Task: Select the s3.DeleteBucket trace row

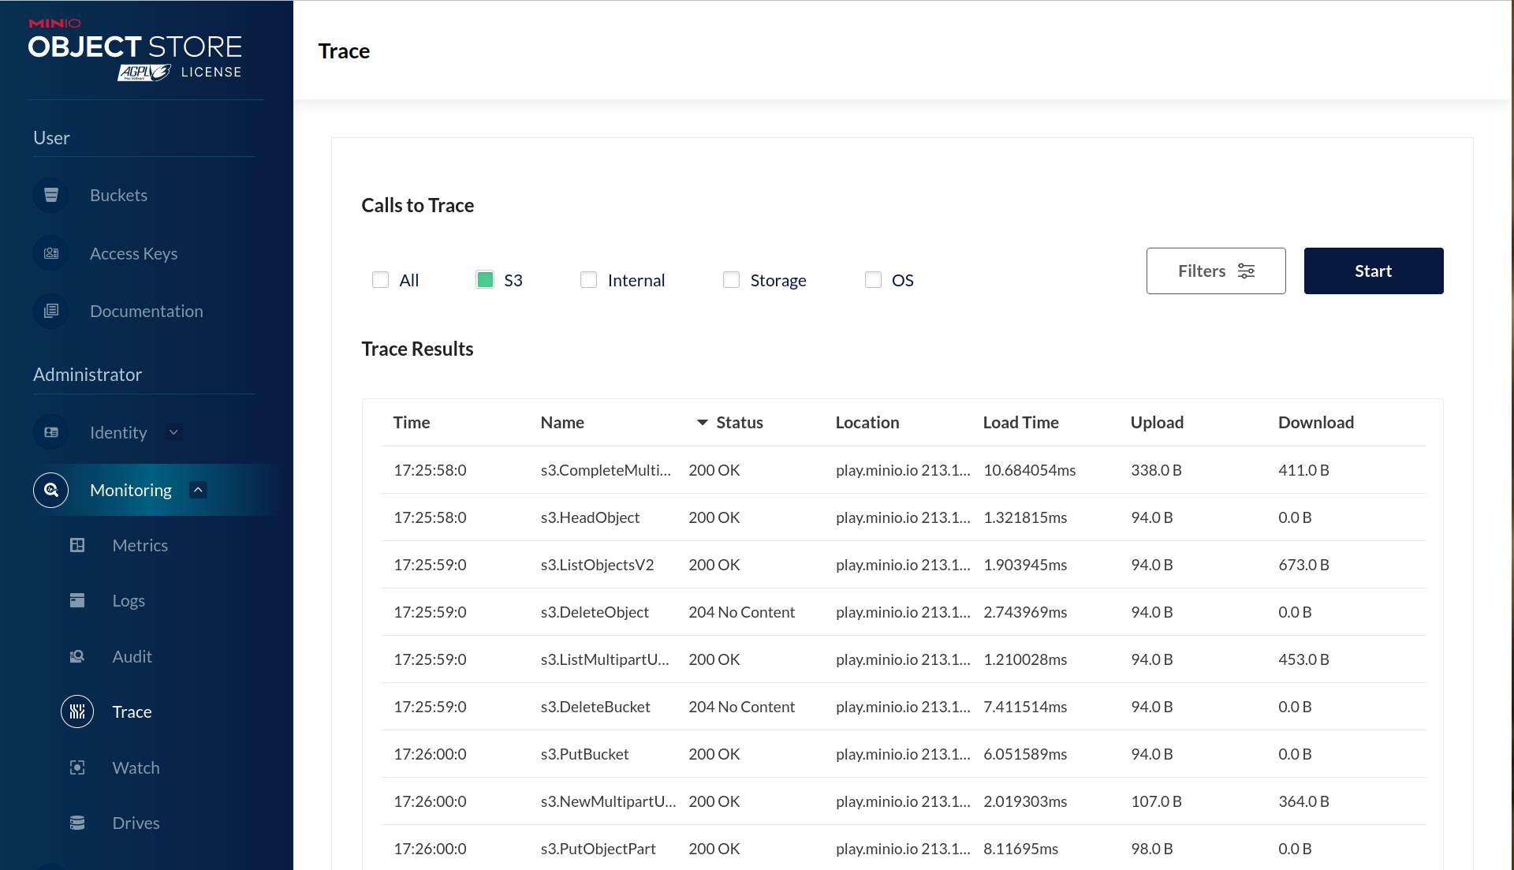Action: 904,707
